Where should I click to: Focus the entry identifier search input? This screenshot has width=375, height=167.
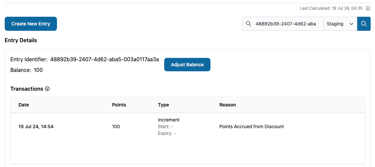click(286, 24)
